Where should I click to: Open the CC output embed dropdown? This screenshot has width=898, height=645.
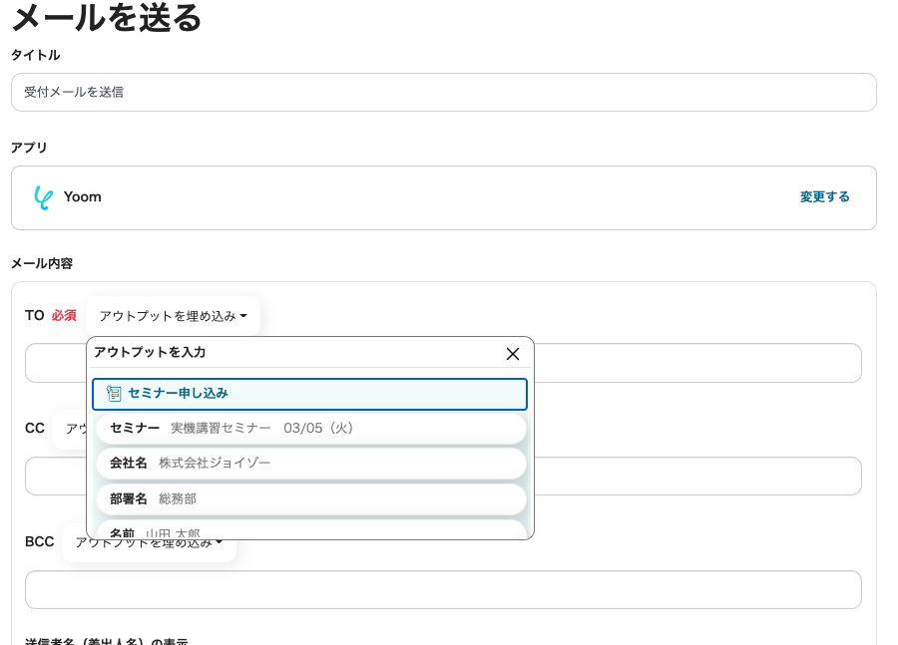pos(69,429)
